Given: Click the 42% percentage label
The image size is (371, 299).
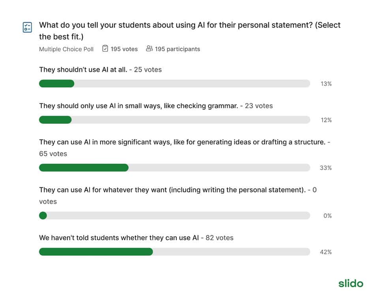Looking at the screenshot, I should 326,252.
